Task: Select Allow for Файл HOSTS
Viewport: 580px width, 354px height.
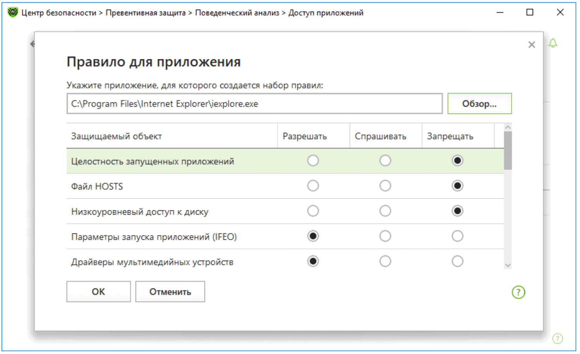Action: point(313,186)
